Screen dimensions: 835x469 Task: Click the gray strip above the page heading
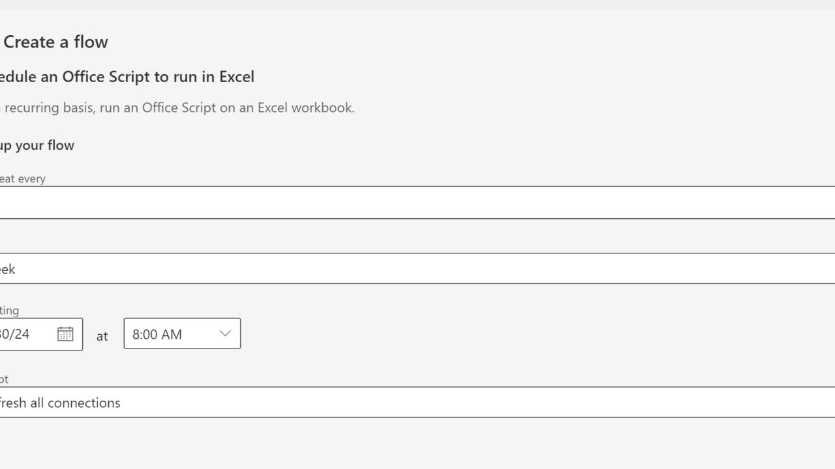coord(417,5)
